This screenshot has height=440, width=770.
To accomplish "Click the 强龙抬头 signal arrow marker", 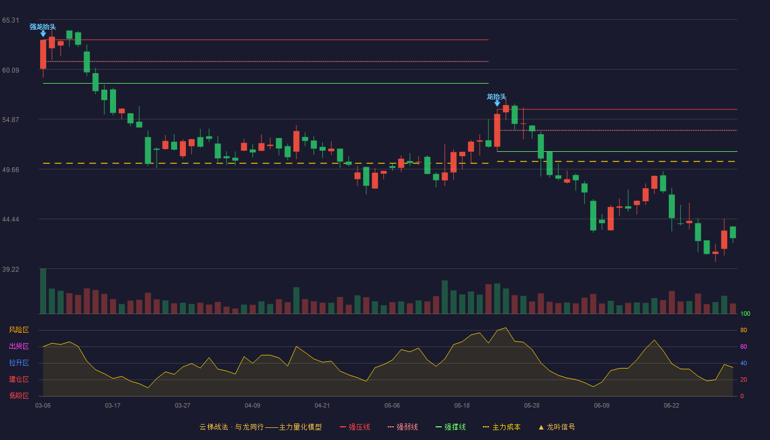I will (x=43, y=34).
